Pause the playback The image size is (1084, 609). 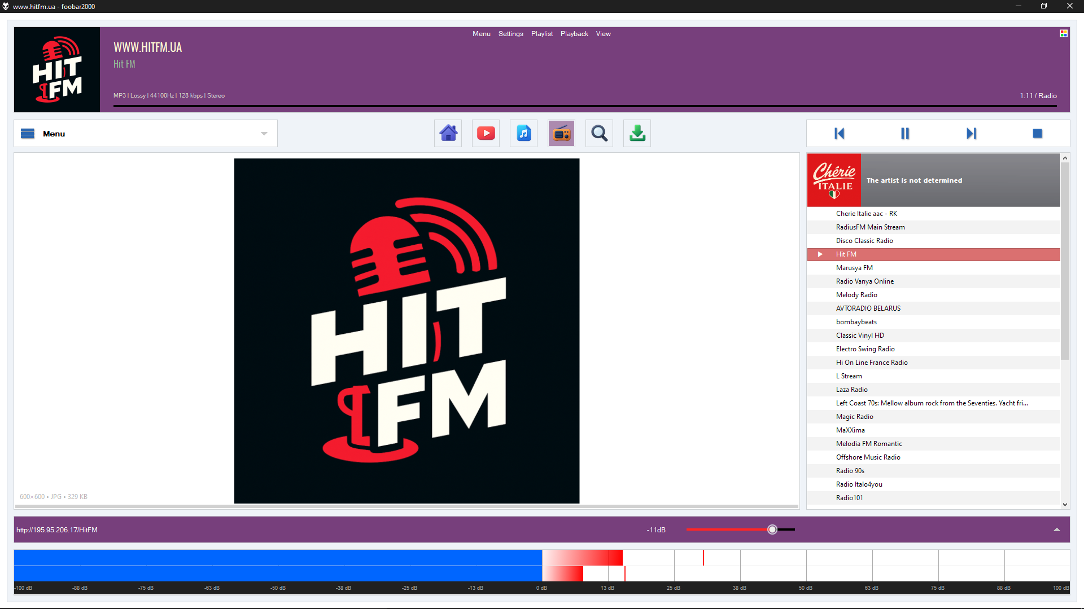pos(905,134)
